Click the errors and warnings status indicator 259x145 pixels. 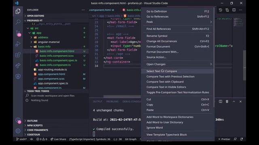[42, 139]
